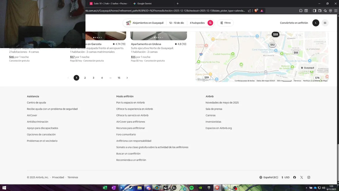Change currency via USD selector
The width and height of the screenshot is (339, 191).
click(x=286, y=177)
